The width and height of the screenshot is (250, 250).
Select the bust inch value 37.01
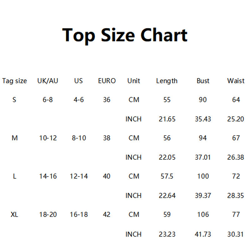tap(203, 157)
